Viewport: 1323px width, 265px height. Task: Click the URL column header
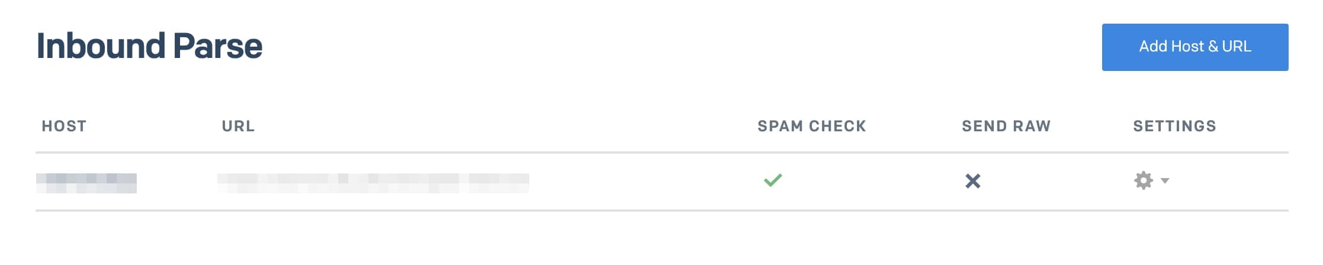pyautogui.click(x=238, y=126)
